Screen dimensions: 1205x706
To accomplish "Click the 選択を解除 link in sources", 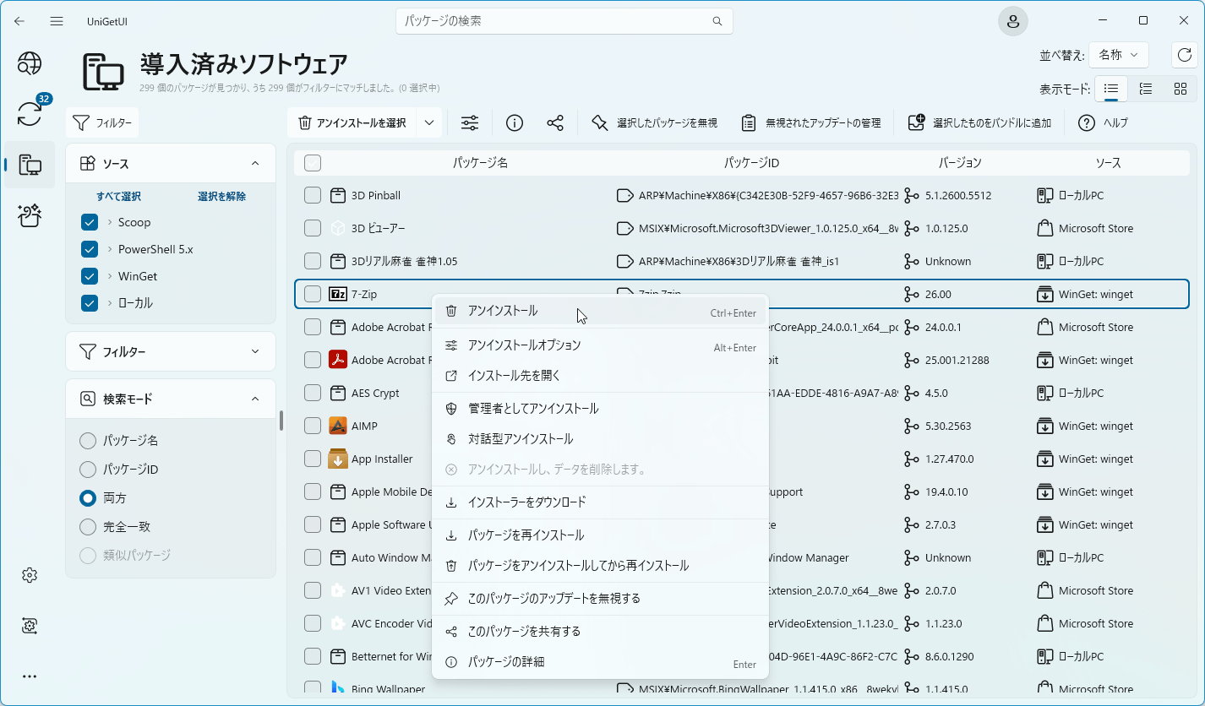I will tap(221, 197).
